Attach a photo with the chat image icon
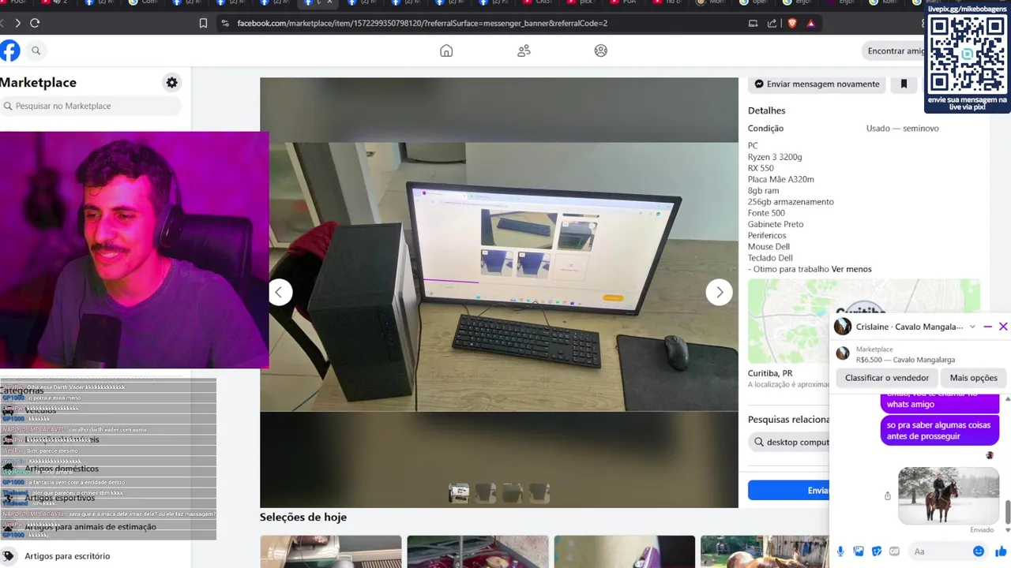 [859, 551]
